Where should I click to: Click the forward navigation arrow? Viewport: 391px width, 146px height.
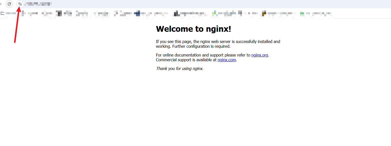pos(1,4)
